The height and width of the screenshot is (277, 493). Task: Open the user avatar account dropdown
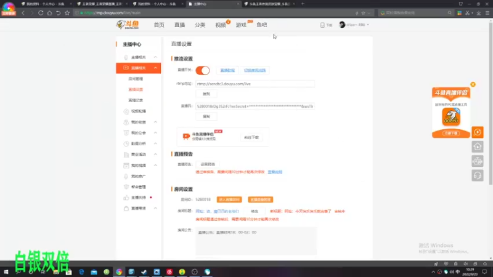coord(354,25)
